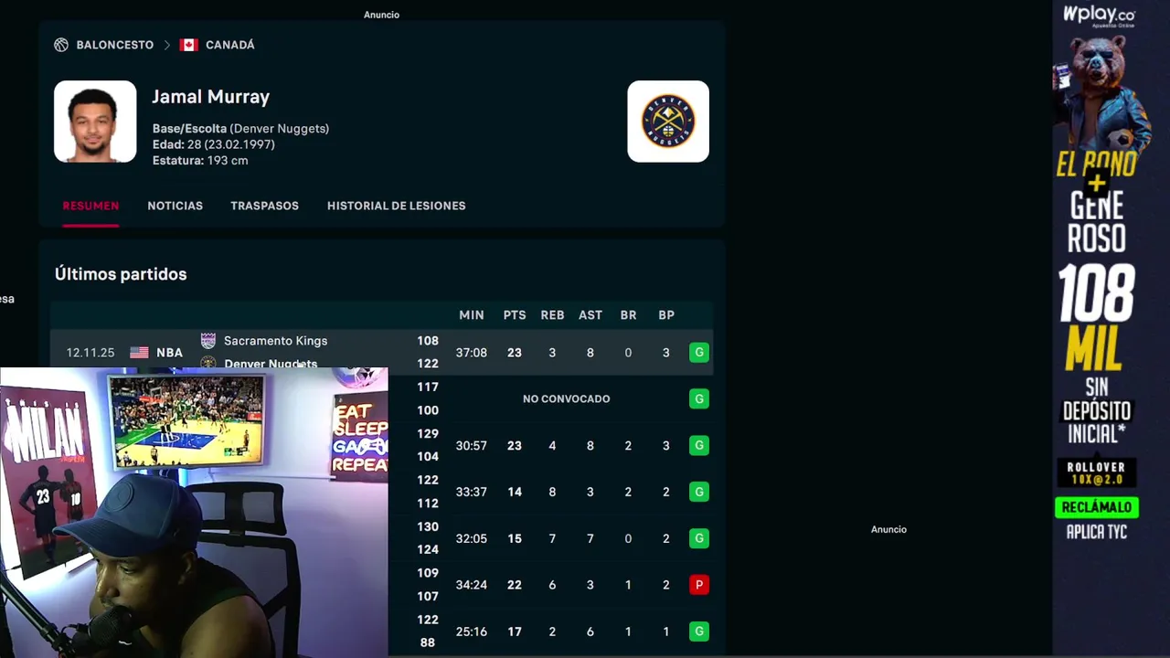Click the 12.11.25 match date

coord(90,353)
